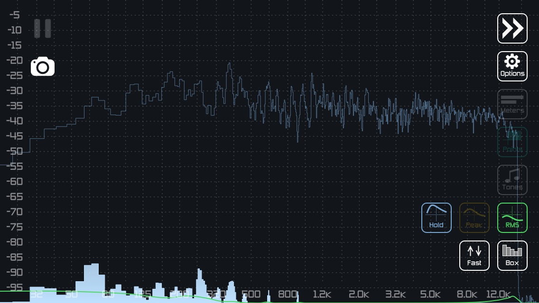Click the 1.2k frequency label
This screenshot has width=539, height=303.
(x=322, y=294)
